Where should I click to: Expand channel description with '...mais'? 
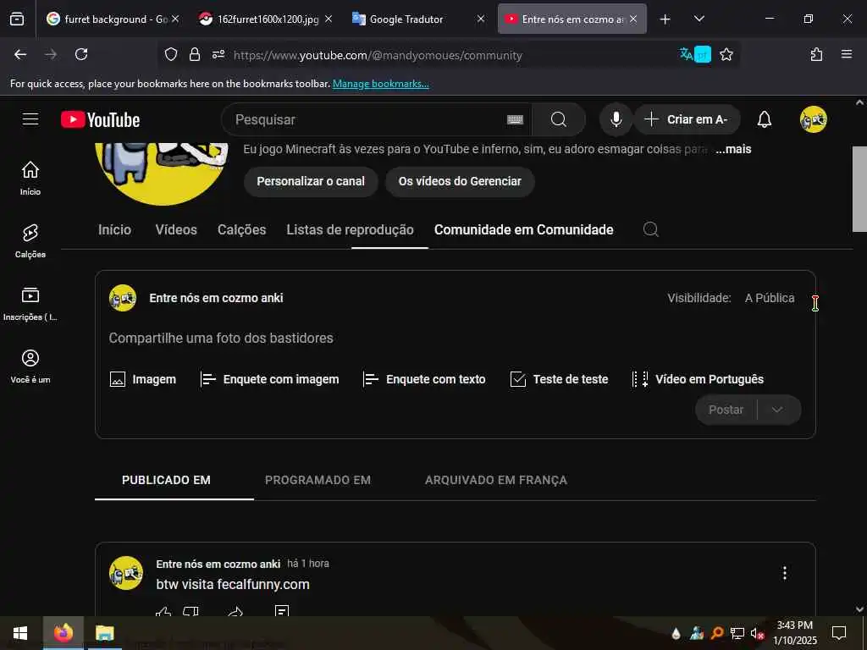point(733,149)
